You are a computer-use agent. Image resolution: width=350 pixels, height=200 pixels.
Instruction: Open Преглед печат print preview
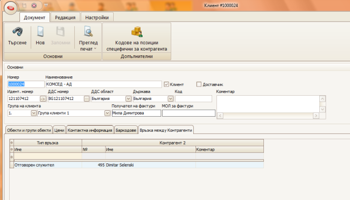click(x=88, y=39)
